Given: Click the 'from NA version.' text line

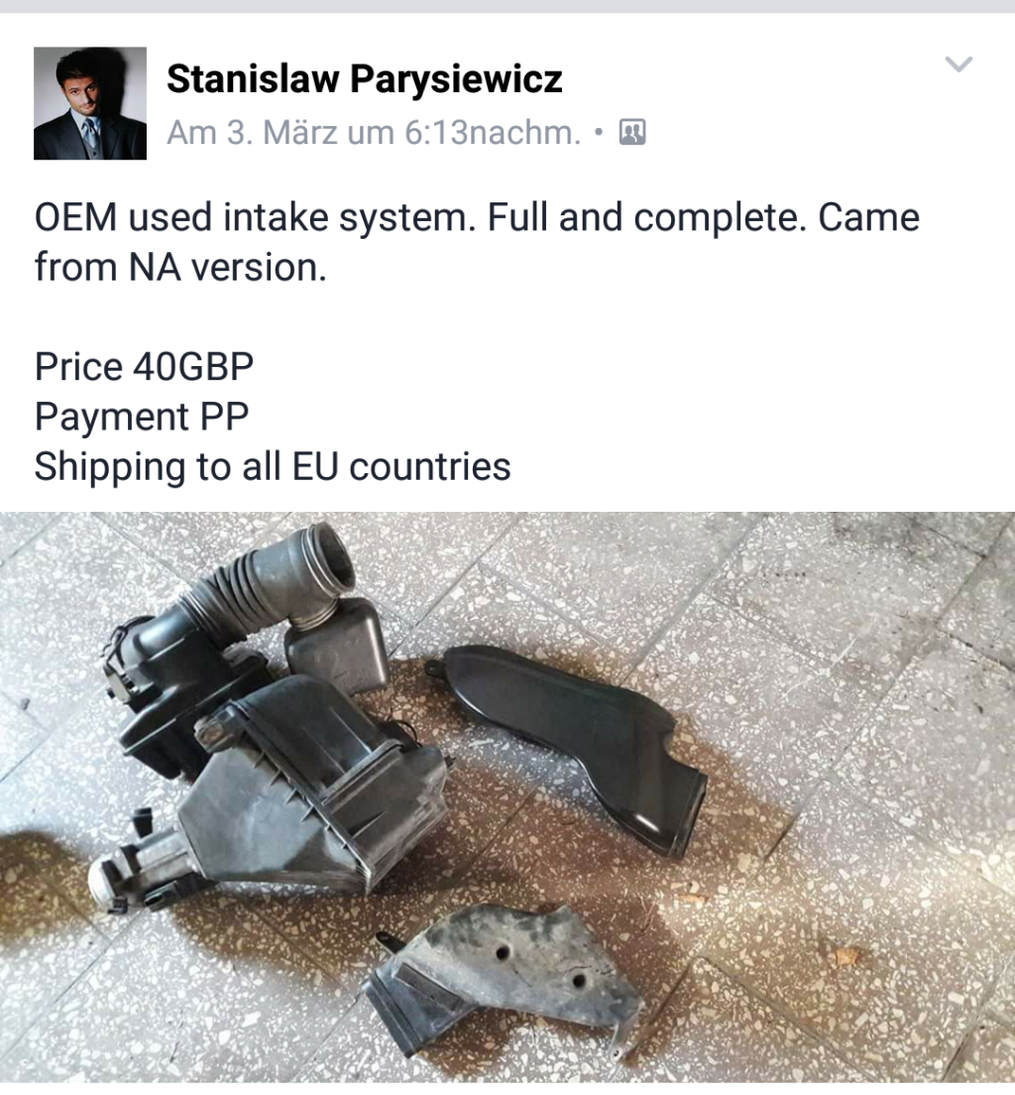Looking at the screenshot, I should click(180, 268).
